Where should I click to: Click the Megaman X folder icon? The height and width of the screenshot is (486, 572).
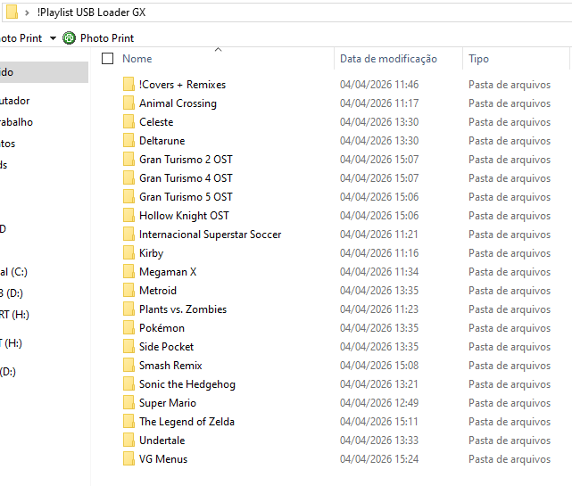coord(128,271)
